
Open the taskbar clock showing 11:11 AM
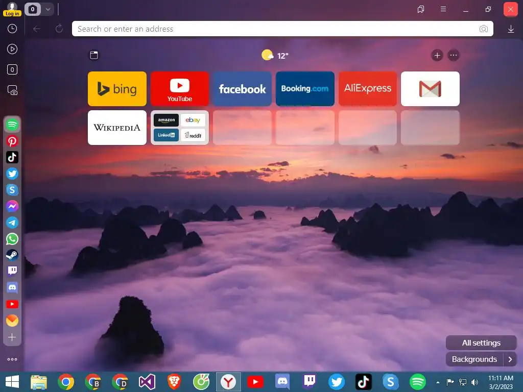[501, 382]
